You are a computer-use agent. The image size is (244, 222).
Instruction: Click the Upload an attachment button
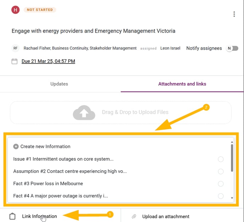pyautogui.click(x=166, y=216)
